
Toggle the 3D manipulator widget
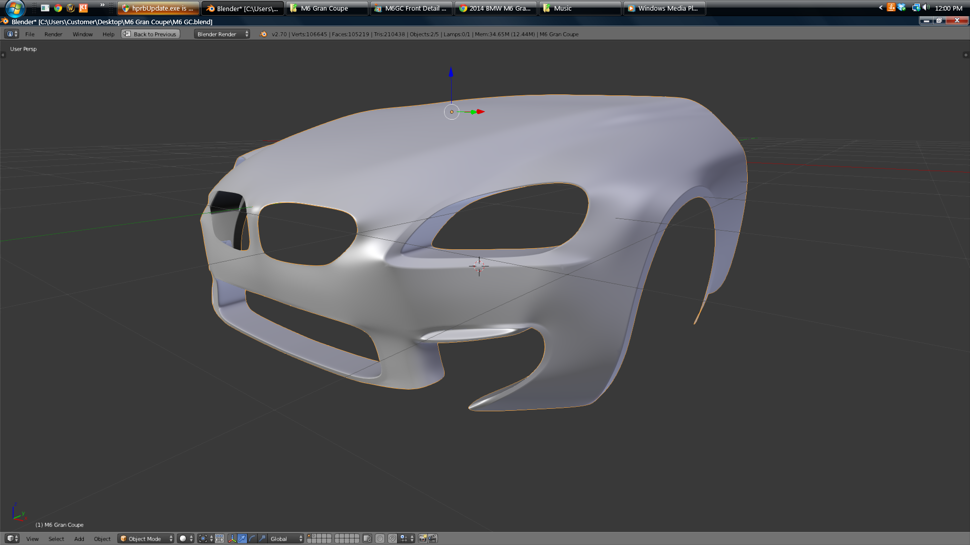tap(232, 538)
